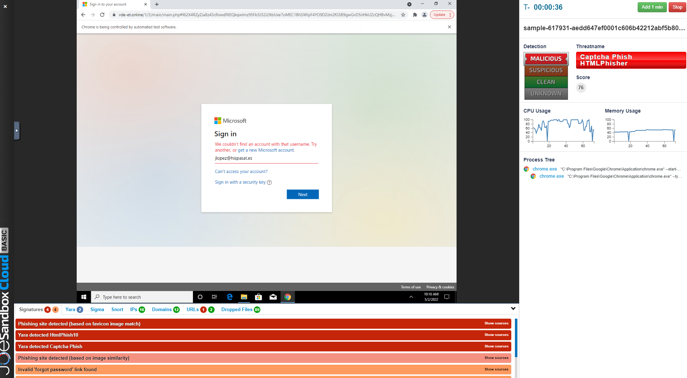The width and height of the screenshot is (687, 378).
Task: Click the score value 76
Action: click(x=581, y=88)
